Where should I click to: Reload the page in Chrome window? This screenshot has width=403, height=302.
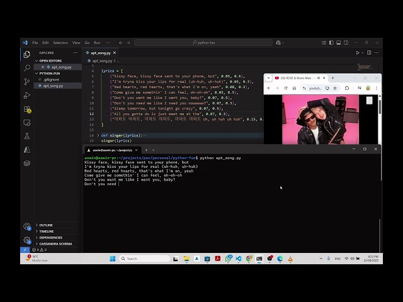click(x=285, y=88)
